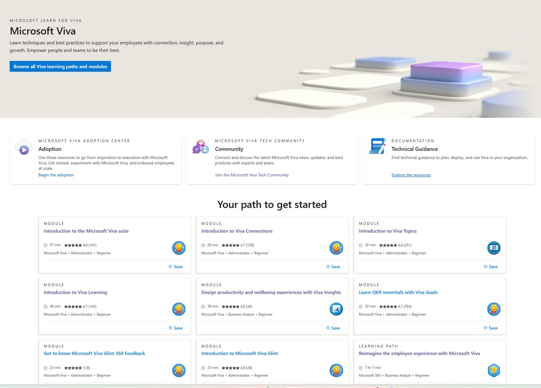
Task: Click the Viva Connections star rating 4.7 (129)
Action: click(x=238, y=245)
